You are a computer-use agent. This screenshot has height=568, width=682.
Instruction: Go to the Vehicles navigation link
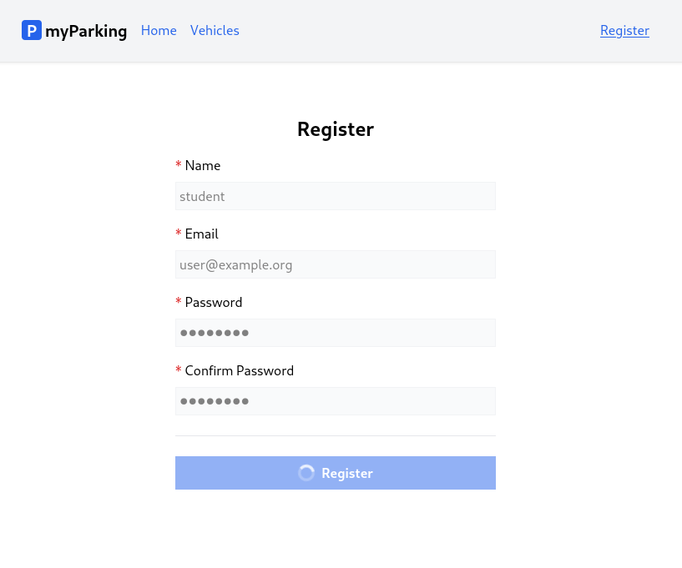[215, 30]
